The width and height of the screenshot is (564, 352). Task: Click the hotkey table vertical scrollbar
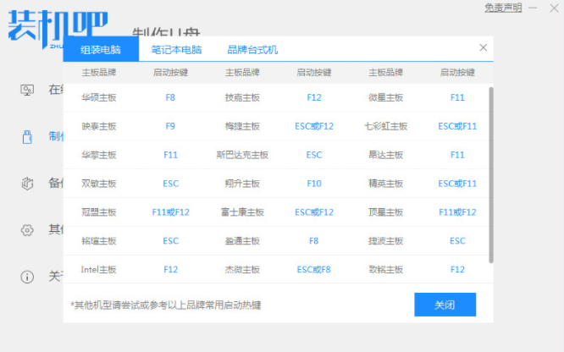point(491,169)
